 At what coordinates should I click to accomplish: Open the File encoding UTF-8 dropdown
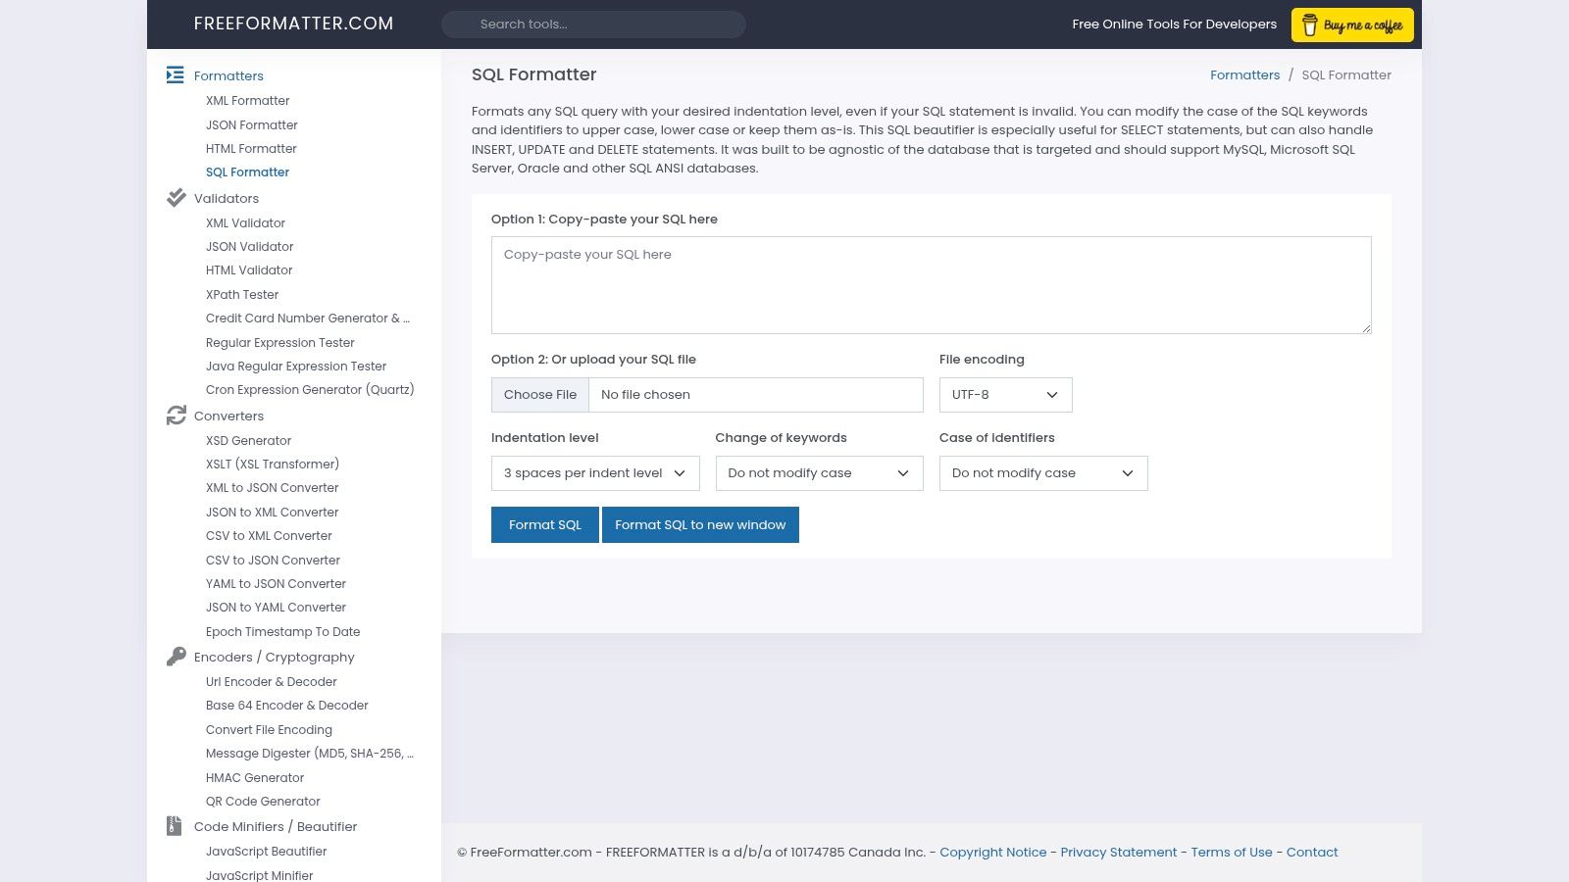pyautogui.click(x=1004, y=395)
